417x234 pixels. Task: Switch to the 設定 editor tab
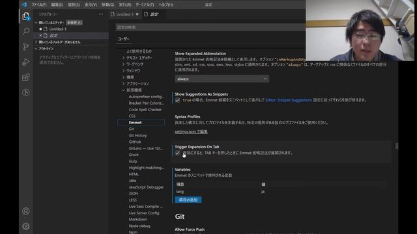154,14
